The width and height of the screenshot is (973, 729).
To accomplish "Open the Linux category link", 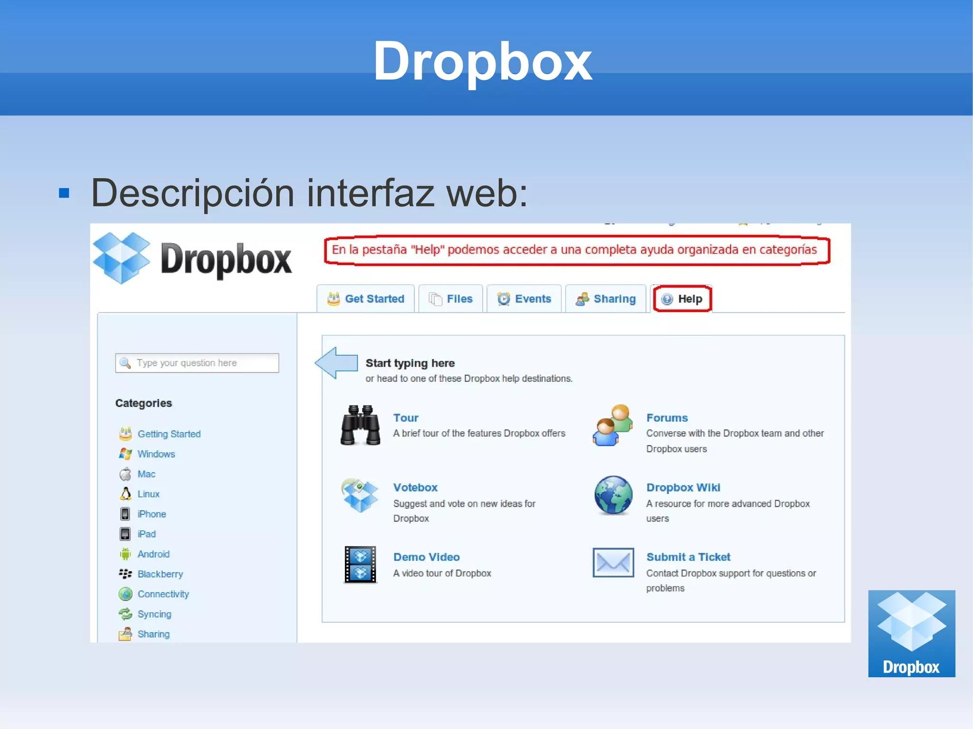I will coord(148,494).
